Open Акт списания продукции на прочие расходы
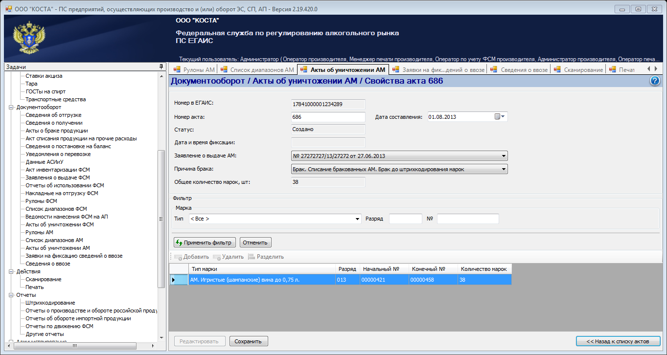 click(81, 138)
